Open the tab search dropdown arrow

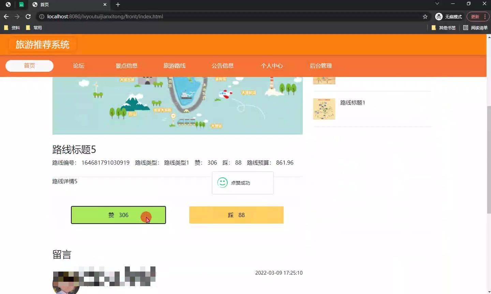click(x=437, y=4)
